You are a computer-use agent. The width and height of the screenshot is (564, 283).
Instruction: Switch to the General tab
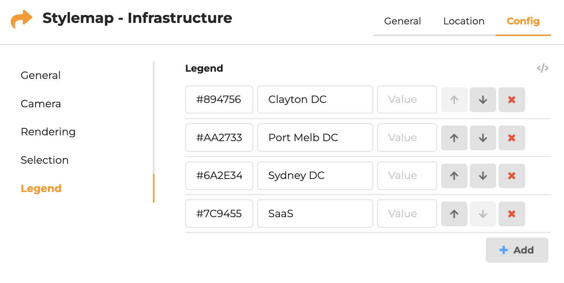[402, 21]
